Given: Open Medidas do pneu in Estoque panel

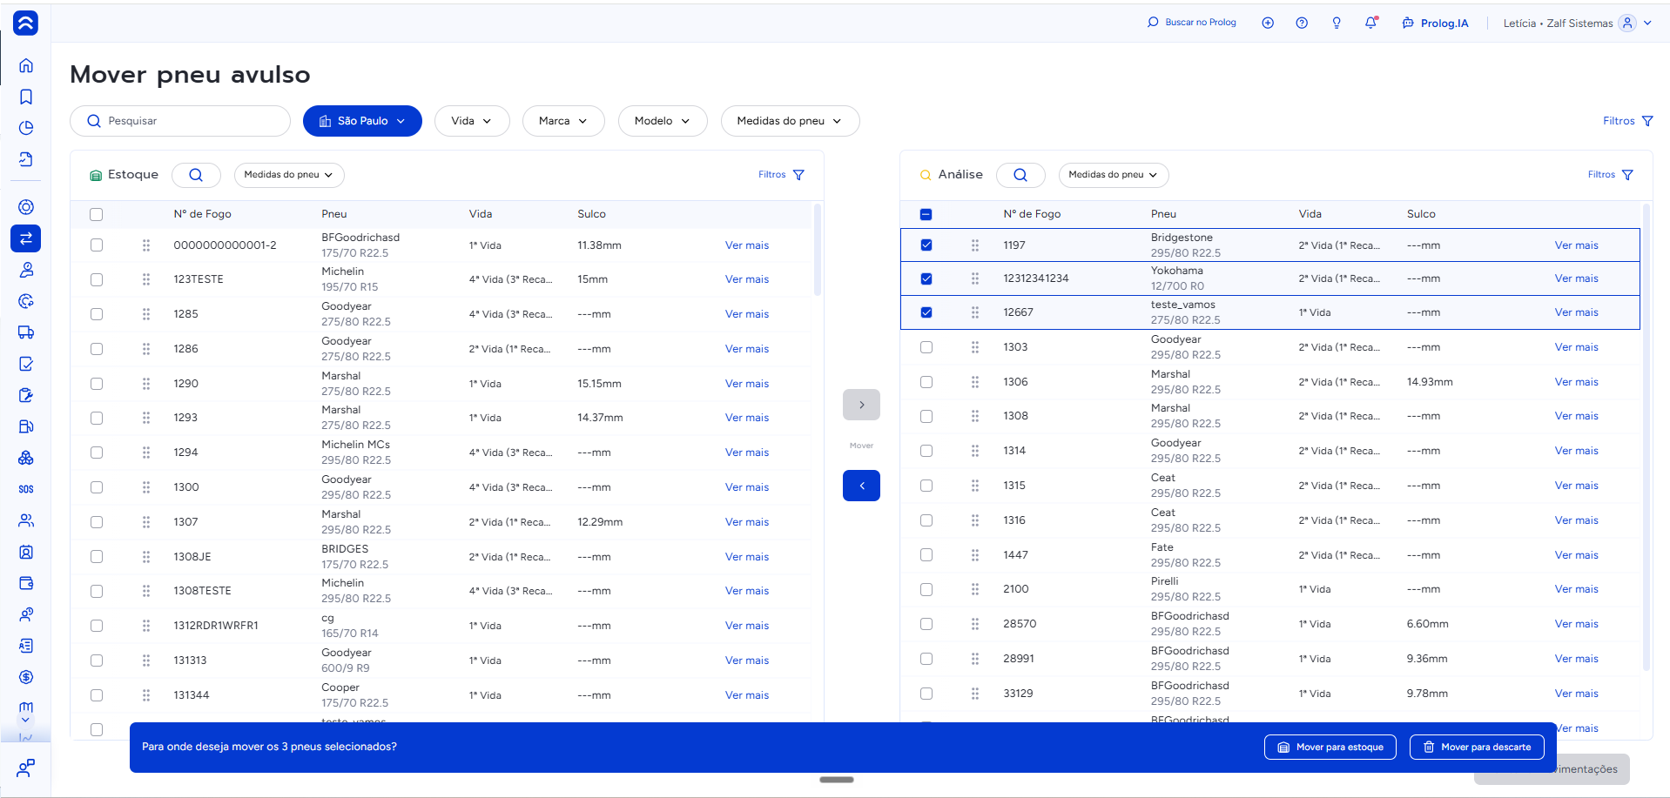Looking at the screenshot, I should (x=289, y=175).
